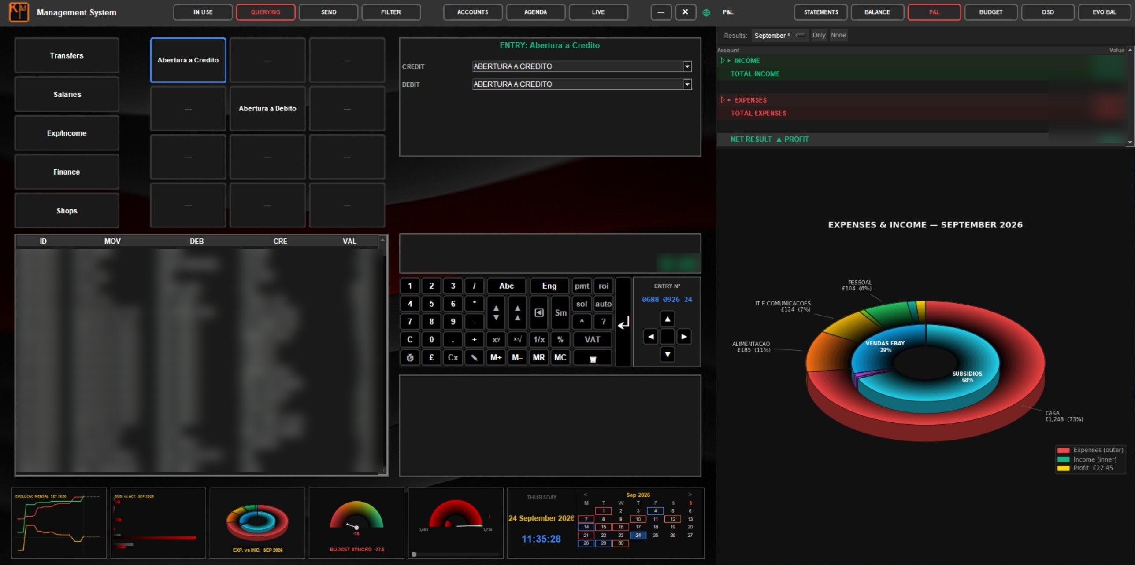Expand the EXPENSES tree row

tap(723, 100)
